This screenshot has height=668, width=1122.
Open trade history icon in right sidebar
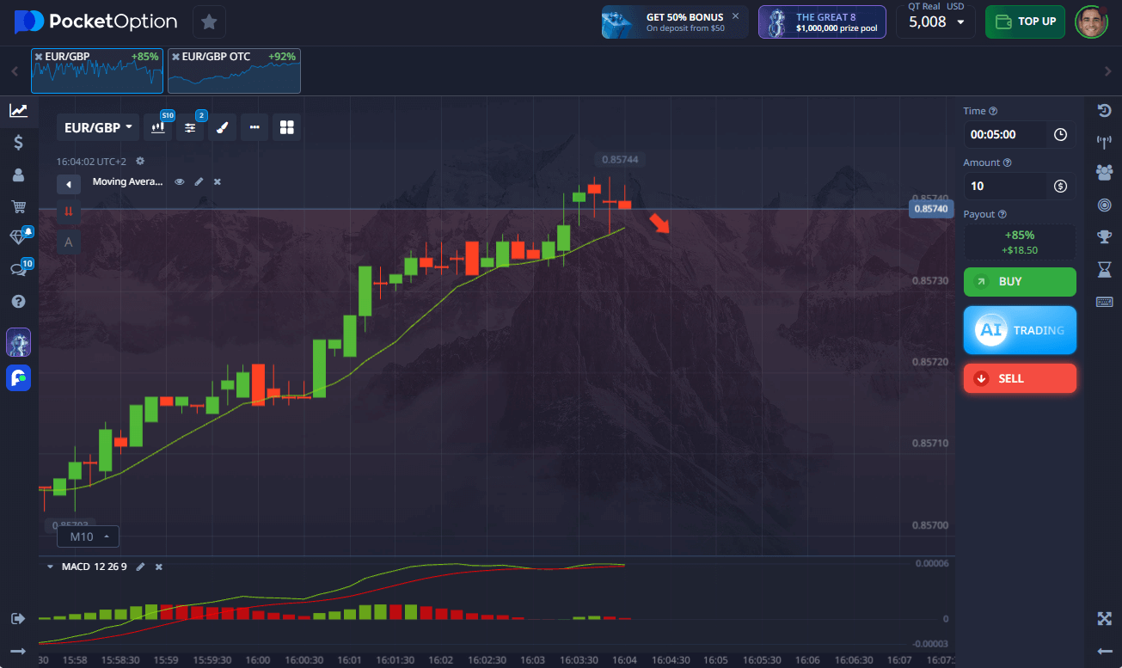(x=1104, y=110)
